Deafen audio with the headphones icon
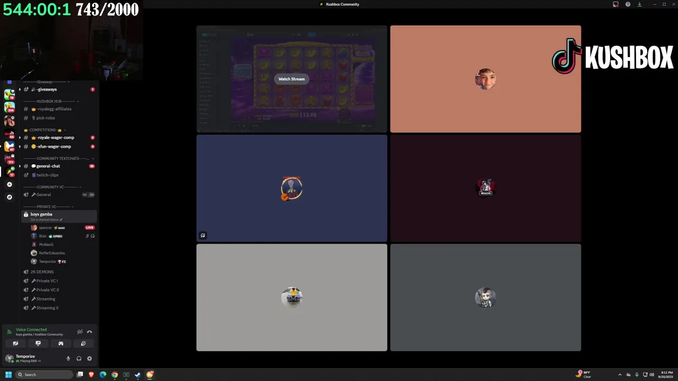 [79, 358]
